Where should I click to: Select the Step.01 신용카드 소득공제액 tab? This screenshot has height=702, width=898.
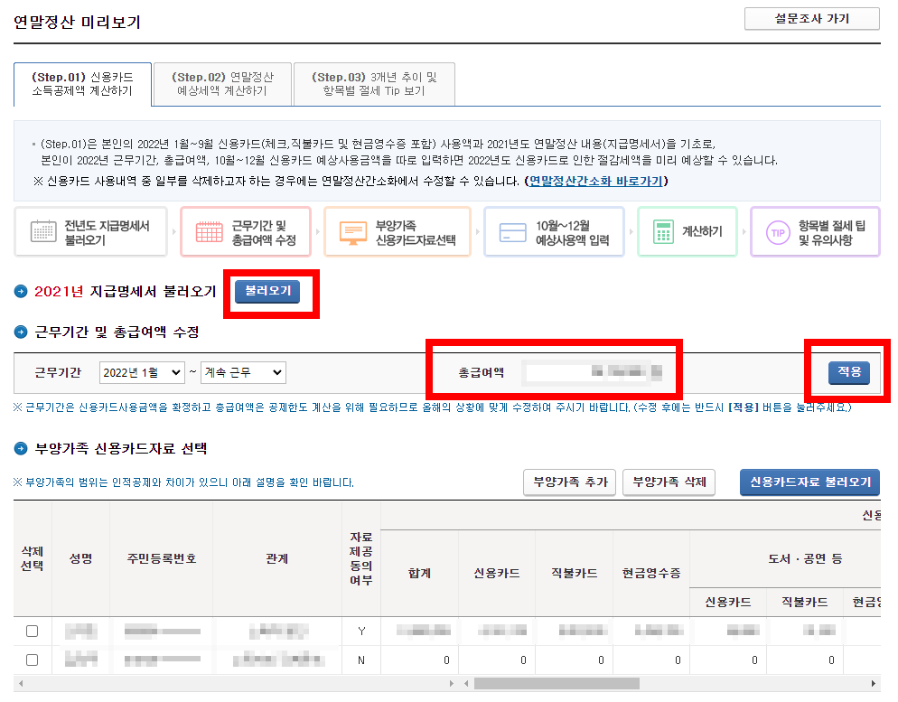point(82,83)
